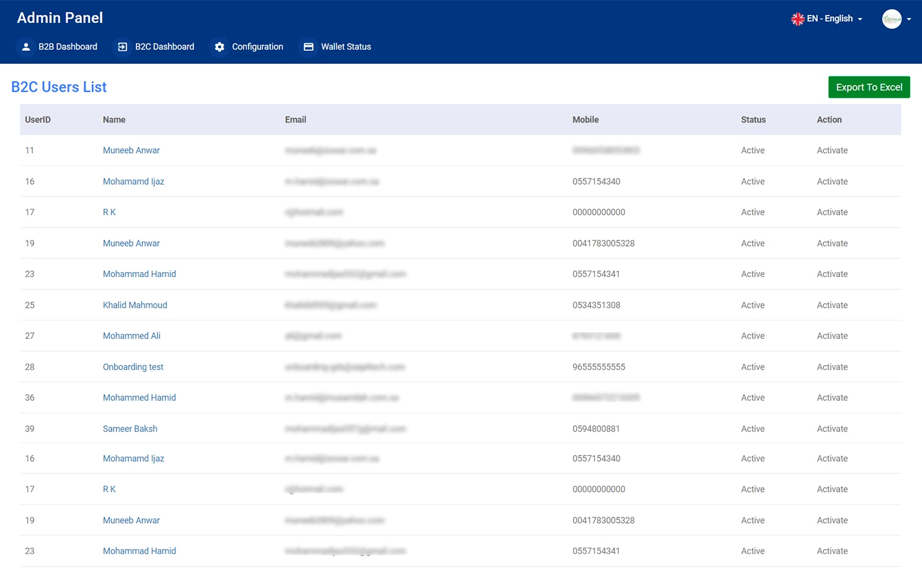This screenshot has width=922, height=572.
Task: Select the Wallet Status menu item
Action: tap(345, 46)
